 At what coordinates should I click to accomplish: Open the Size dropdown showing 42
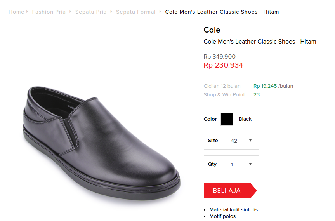[231, 141]
